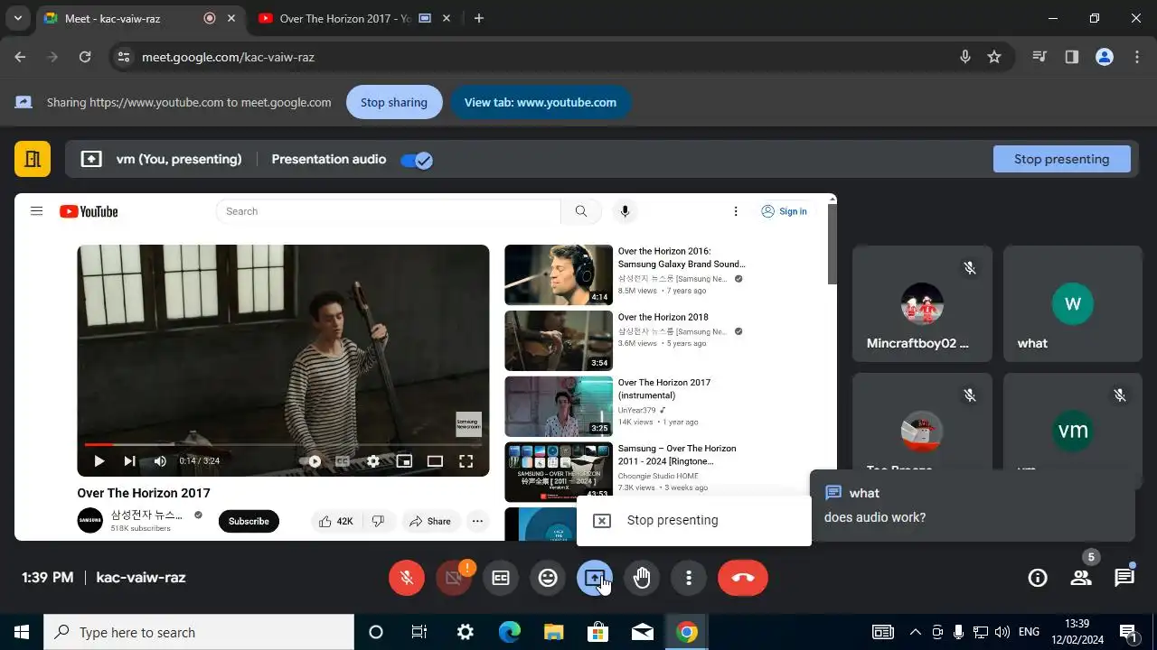1157x650 pixels.
Task: Show hidden system tray icons
Action: point(915,632)
